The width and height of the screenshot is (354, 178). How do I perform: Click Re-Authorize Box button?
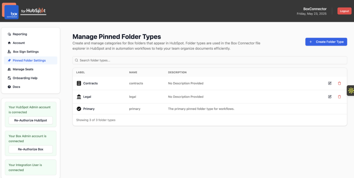click(31, 149)
